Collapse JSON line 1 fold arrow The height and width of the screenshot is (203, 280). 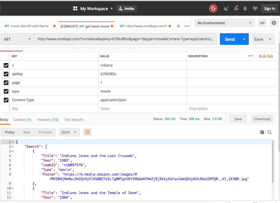13,142
